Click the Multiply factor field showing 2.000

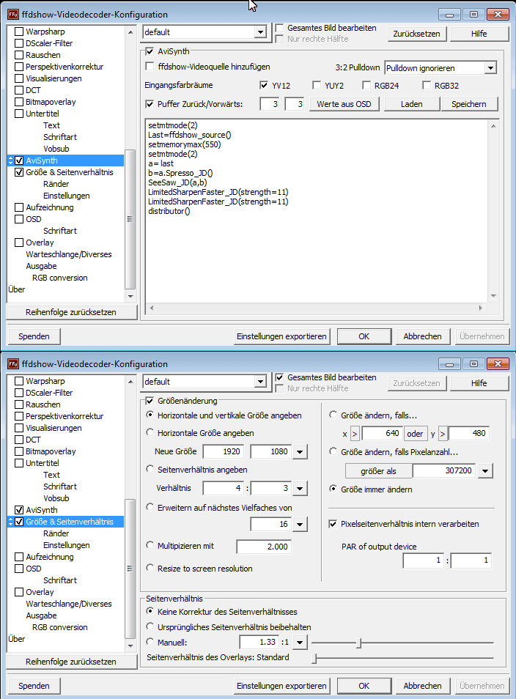click(x=264, y=547)
